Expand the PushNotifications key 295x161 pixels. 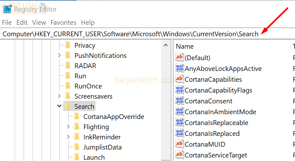[59, 55]
